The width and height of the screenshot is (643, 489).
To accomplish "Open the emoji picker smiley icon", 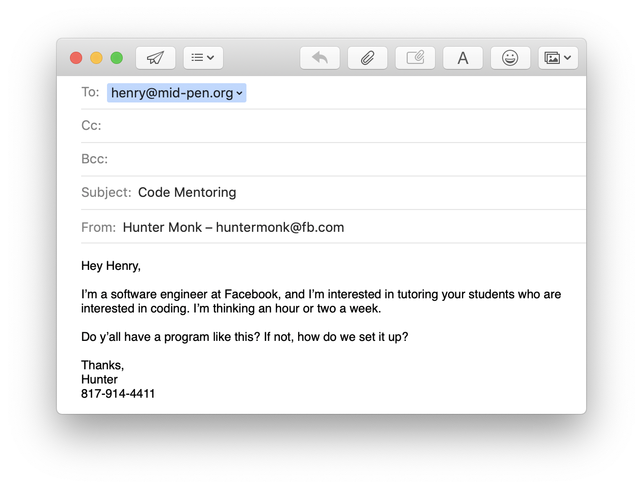I will point(511,58).
